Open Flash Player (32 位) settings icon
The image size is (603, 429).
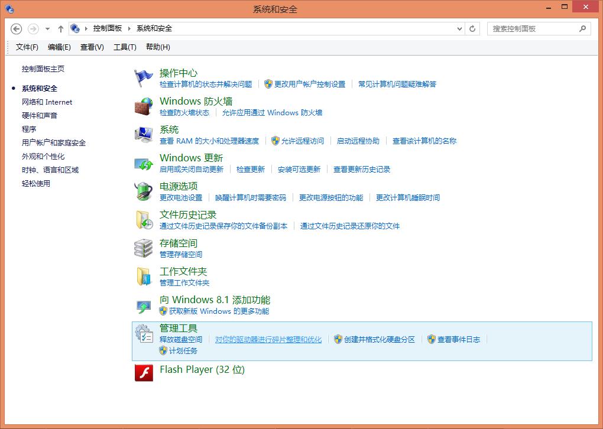143,372
